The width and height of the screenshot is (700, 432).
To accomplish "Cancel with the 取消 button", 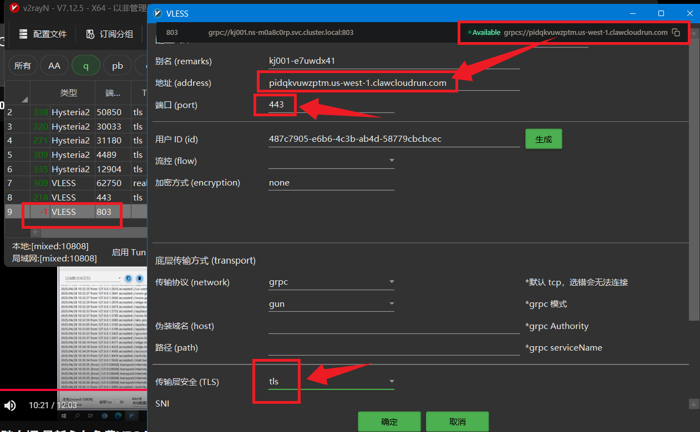I will [458, 421].
